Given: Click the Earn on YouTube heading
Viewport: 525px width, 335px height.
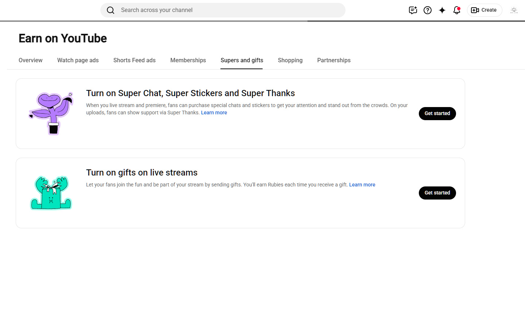Looking at the screenshot, I should [63, 38].
